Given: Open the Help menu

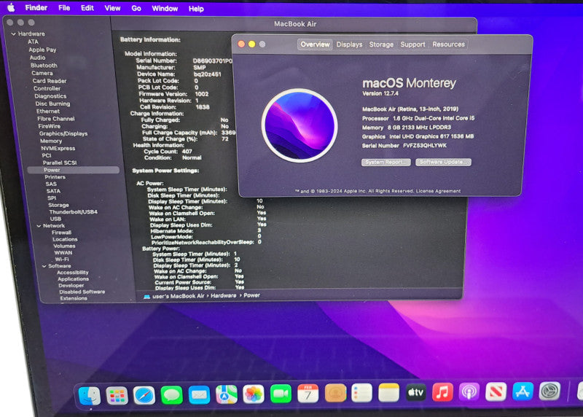Looking at the screenshot, I should point(196,9).
